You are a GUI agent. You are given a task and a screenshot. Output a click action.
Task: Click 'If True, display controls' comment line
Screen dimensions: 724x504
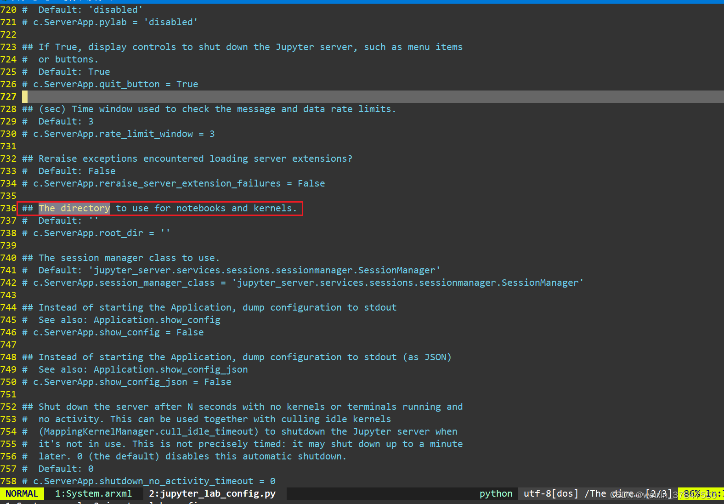(243, 47)
